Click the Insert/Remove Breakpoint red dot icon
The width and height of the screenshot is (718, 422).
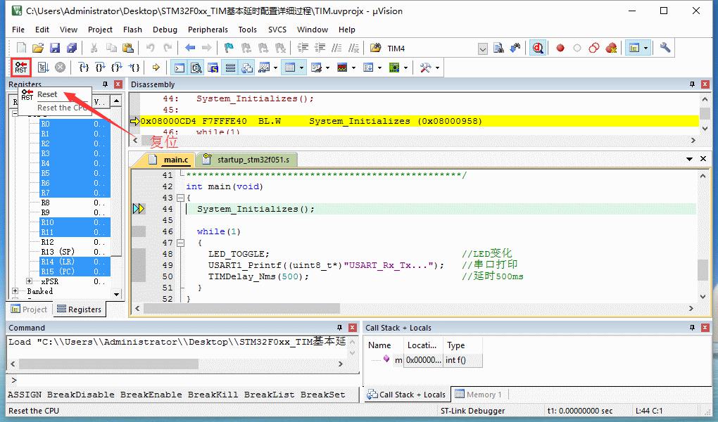[x=560, y=48]
